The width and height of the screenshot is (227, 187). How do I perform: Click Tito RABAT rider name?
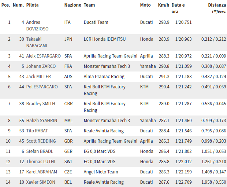pyautogui.click(x=37, y=131)
